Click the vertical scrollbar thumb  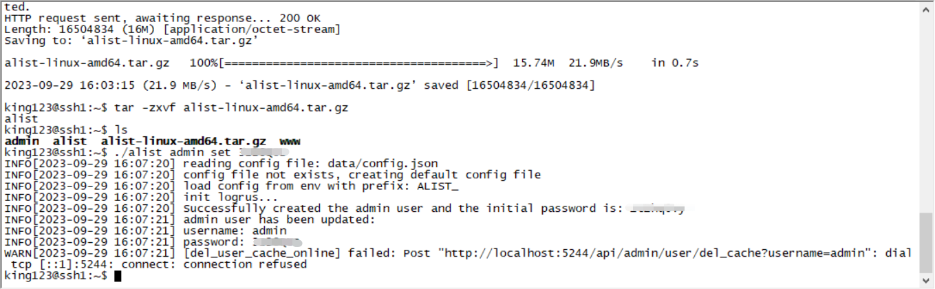tap(927, 244)
